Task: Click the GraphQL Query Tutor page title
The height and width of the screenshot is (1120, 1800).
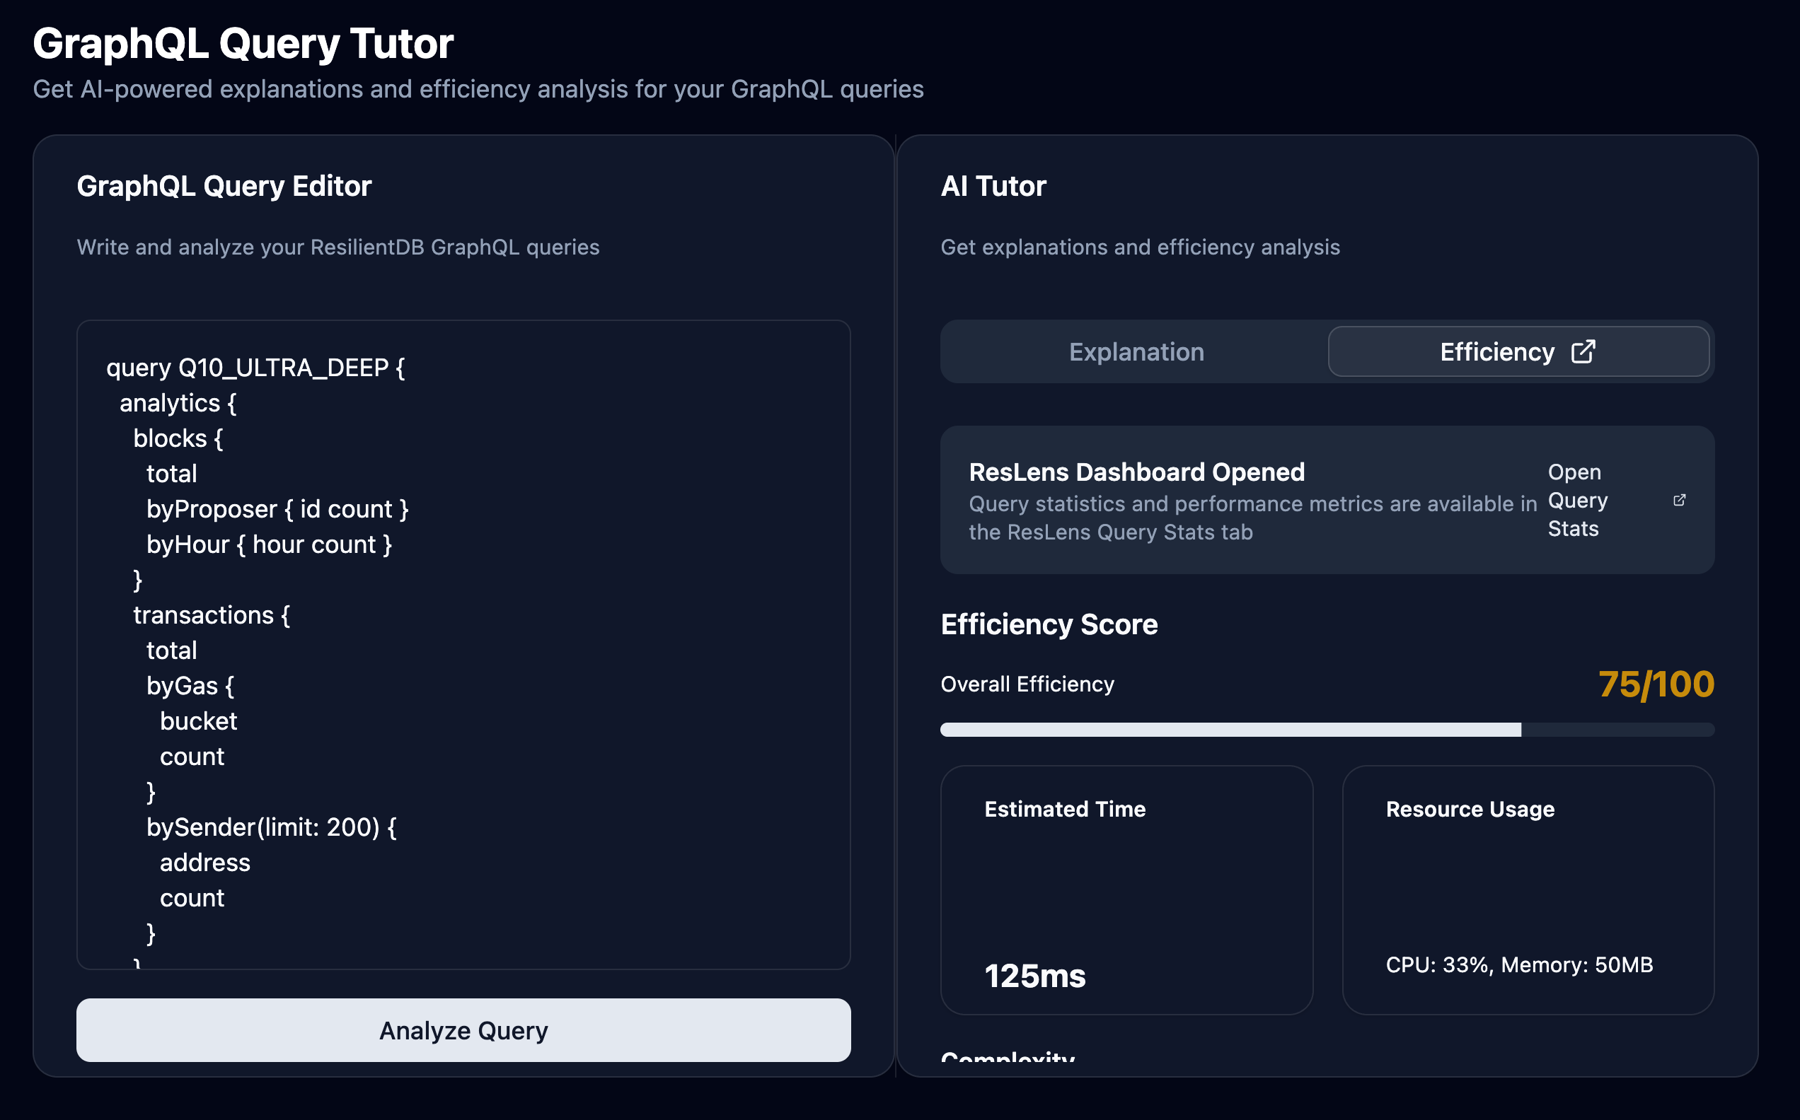Action: [243, 43]
